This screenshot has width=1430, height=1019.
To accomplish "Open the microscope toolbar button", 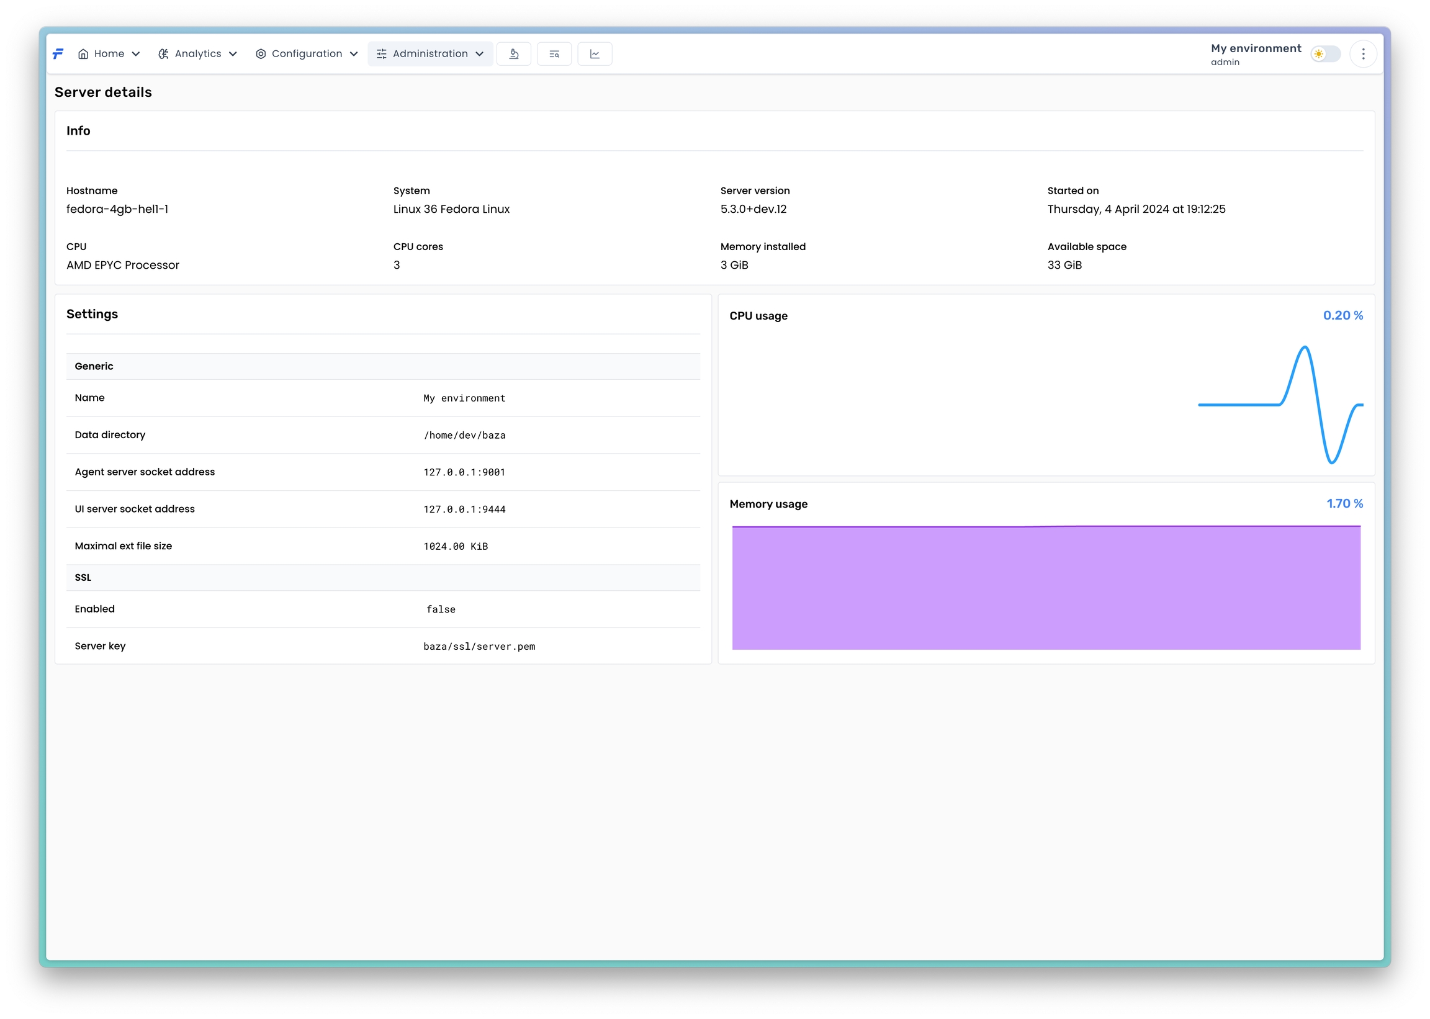I will point(513,54).
